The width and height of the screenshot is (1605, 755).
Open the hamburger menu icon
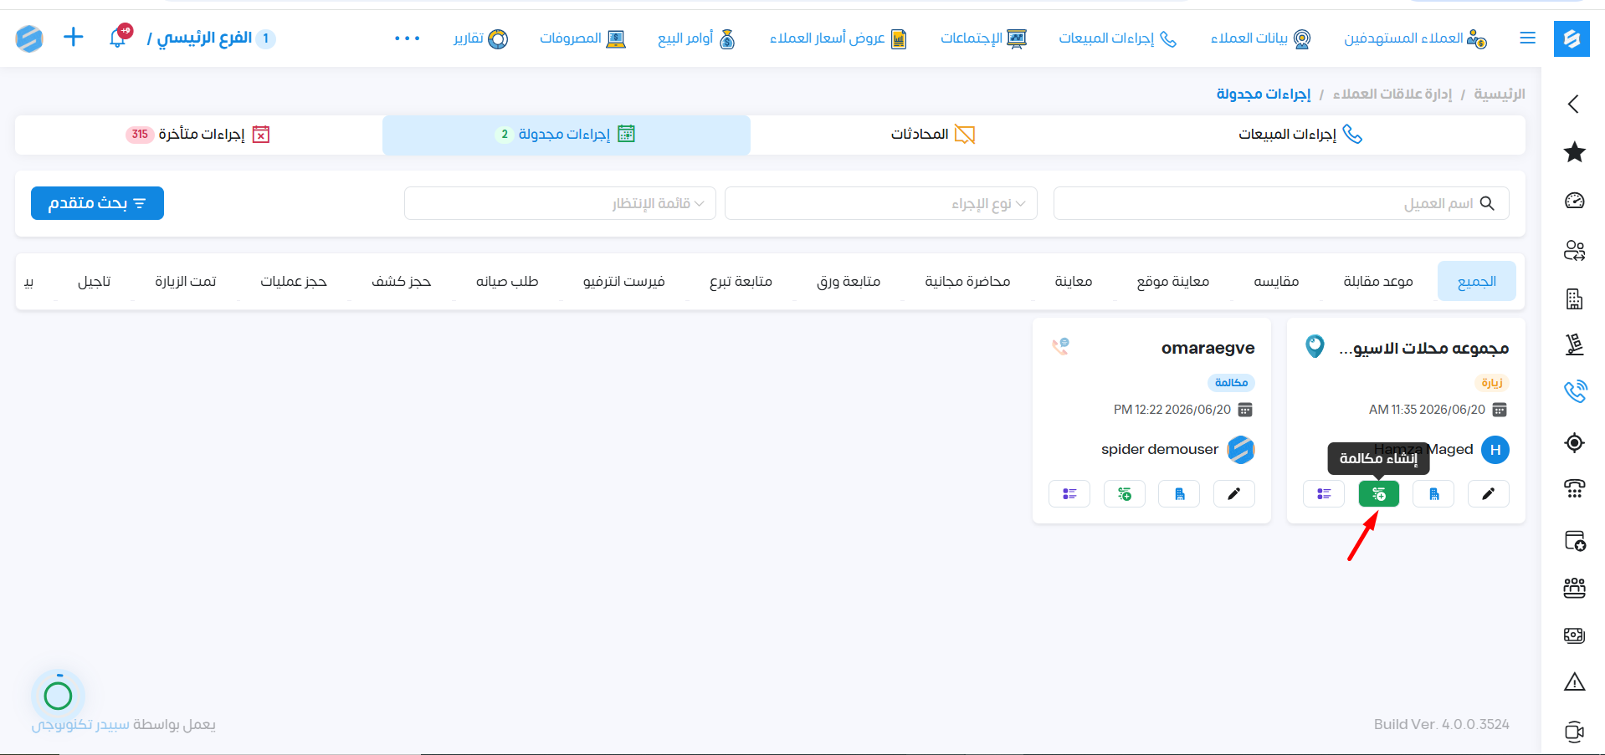click(1527, 38)
